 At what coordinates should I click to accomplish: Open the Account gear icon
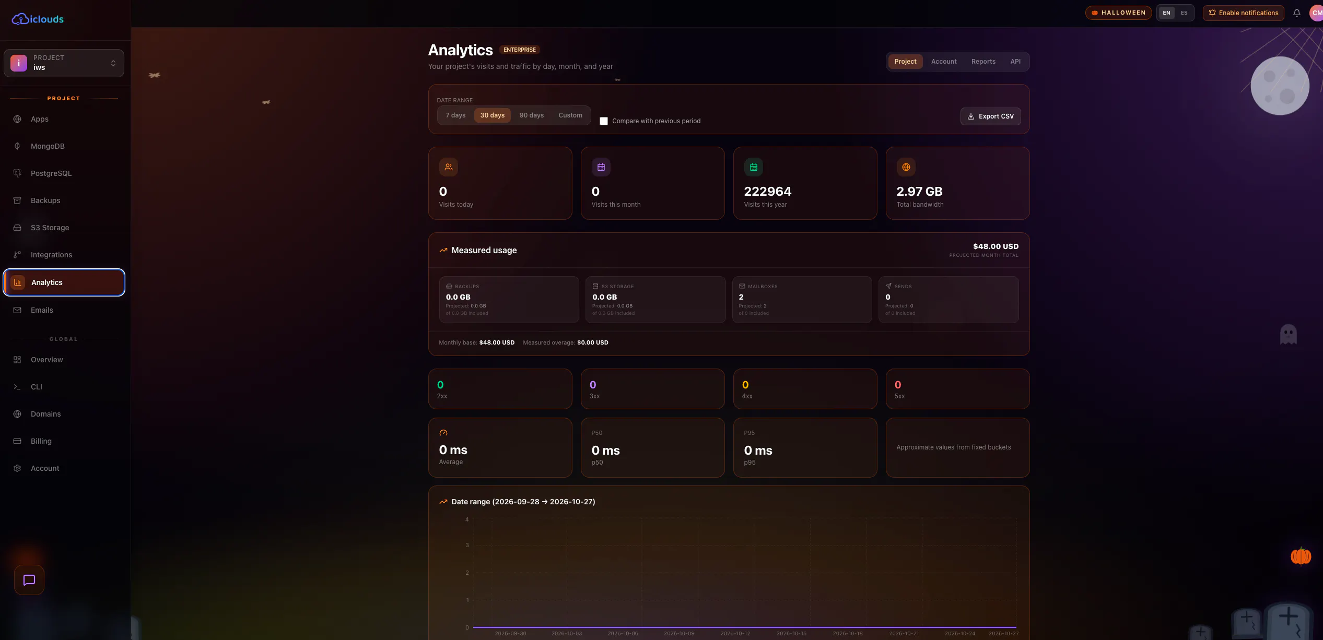(17, 468)
